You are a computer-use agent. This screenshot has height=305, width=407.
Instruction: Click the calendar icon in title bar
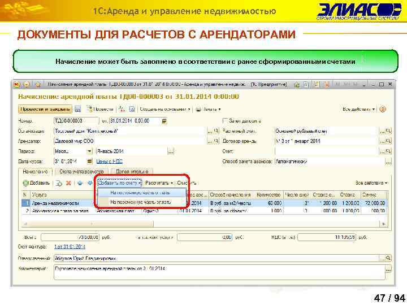(x=327, y=85)
